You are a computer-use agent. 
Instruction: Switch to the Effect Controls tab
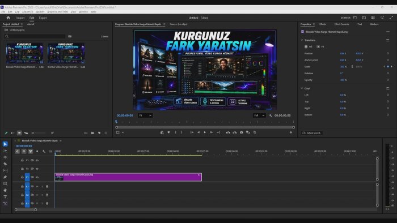(x=341, y=24)
